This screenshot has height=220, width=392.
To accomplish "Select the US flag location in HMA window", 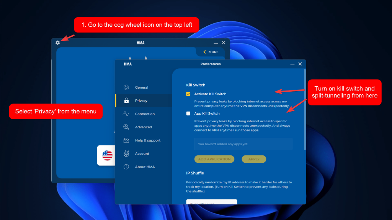I will click(x=107, y=155).
